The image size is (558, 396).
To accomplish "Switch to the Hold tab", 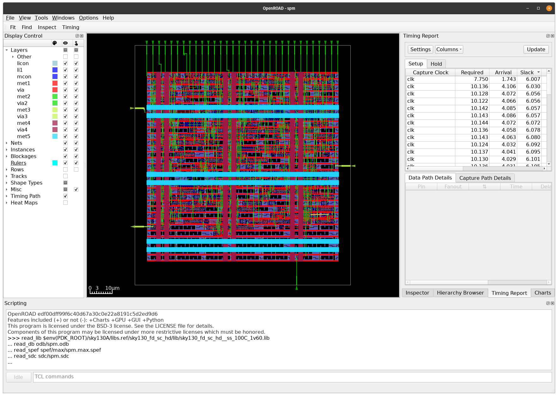I will coord(436,64).
